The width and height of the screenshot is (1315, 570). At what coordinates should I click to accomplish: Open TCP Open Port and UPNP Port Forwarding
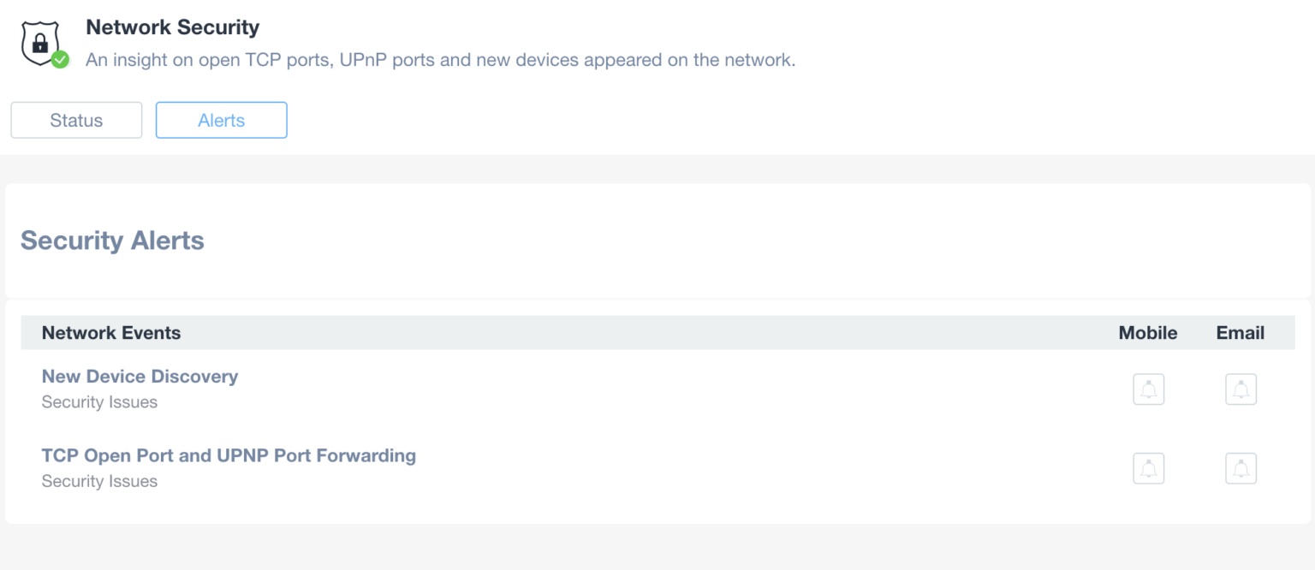click(229, 455)
